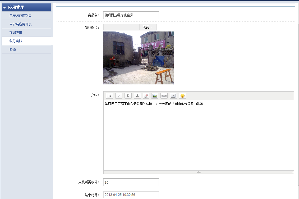
Task: Open 已安装应用列表 in the sidebar
Action: tap(21, 16)
